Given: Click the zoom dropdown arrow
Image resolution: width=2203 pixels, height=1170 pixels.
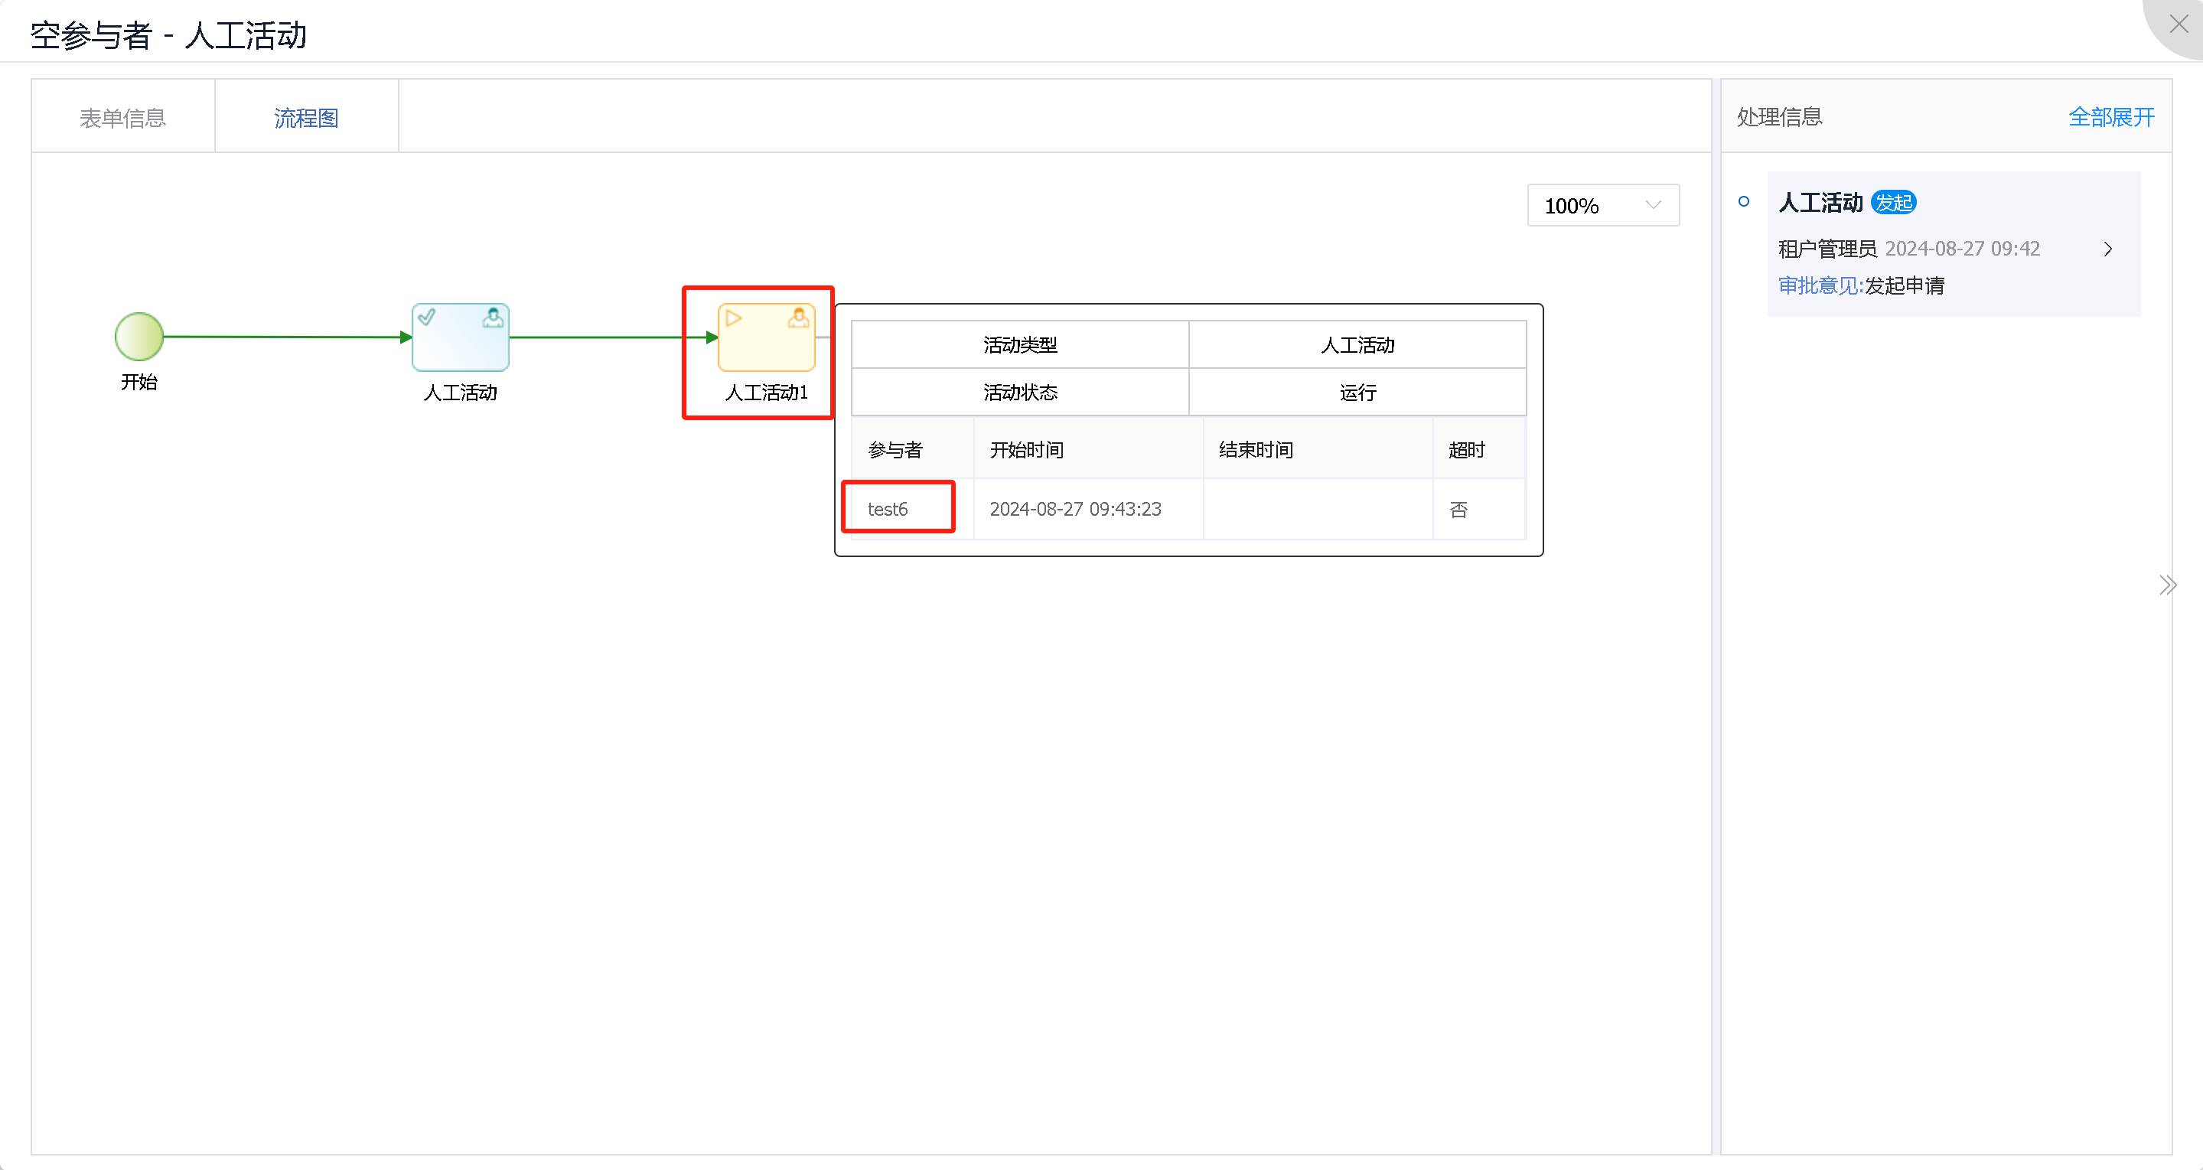Looking at the screenshot, I should coord(1652,205).
